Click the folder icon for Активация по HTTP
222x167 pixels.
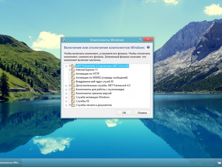73,74
